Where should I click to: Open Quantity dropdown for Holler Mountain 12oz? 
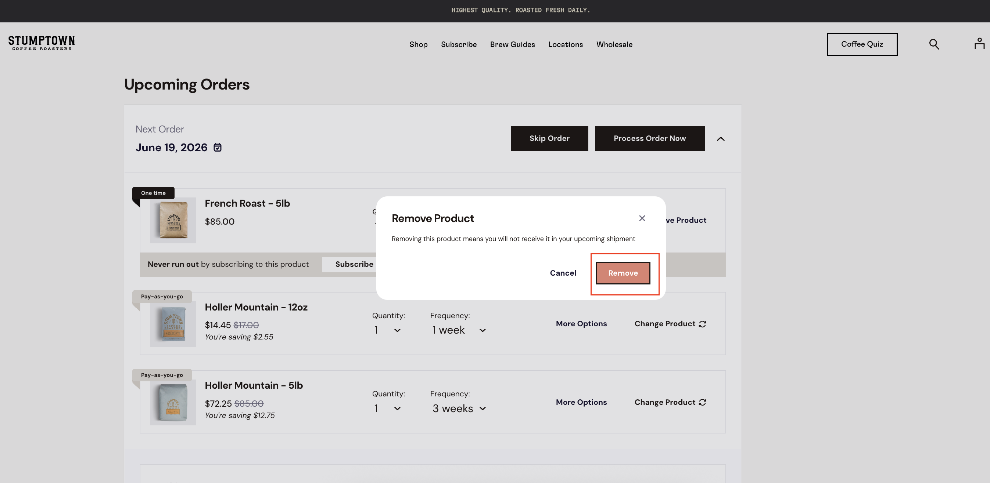pyautogui.click(x=387, y=330)
